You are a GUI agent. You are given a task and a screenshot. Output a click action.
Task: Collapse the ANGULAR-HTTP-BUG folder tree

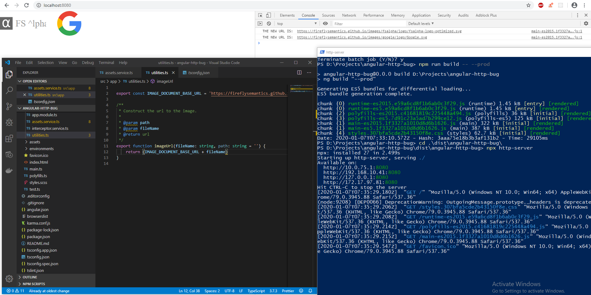click(x=20, y=108)
